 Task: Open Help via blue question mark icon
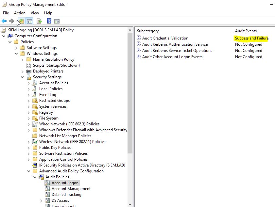coord(49,21)
